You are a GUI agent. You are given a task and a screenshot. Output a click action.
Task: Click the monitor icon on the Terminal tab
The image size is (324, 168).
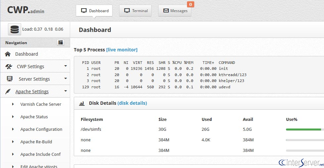(x=127, y=11)
